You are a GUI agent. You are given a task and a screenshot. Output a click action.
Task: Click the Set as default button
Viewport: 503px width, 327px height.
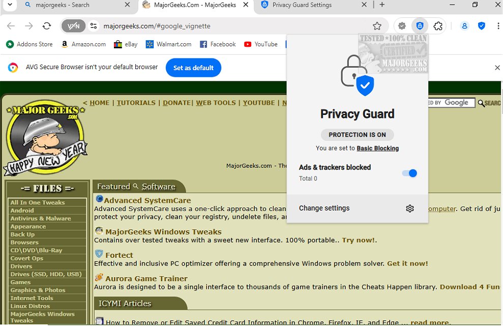pyautogui.click(x=193, y=68)
